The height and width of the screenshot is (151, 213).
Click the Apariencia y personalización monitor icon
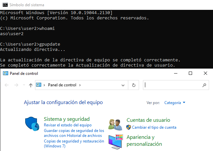pos(115,140)
